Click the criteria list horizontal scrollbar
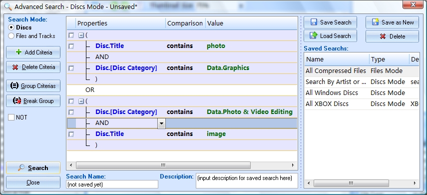This screenshot has height=195, width=427. (182, 165)
